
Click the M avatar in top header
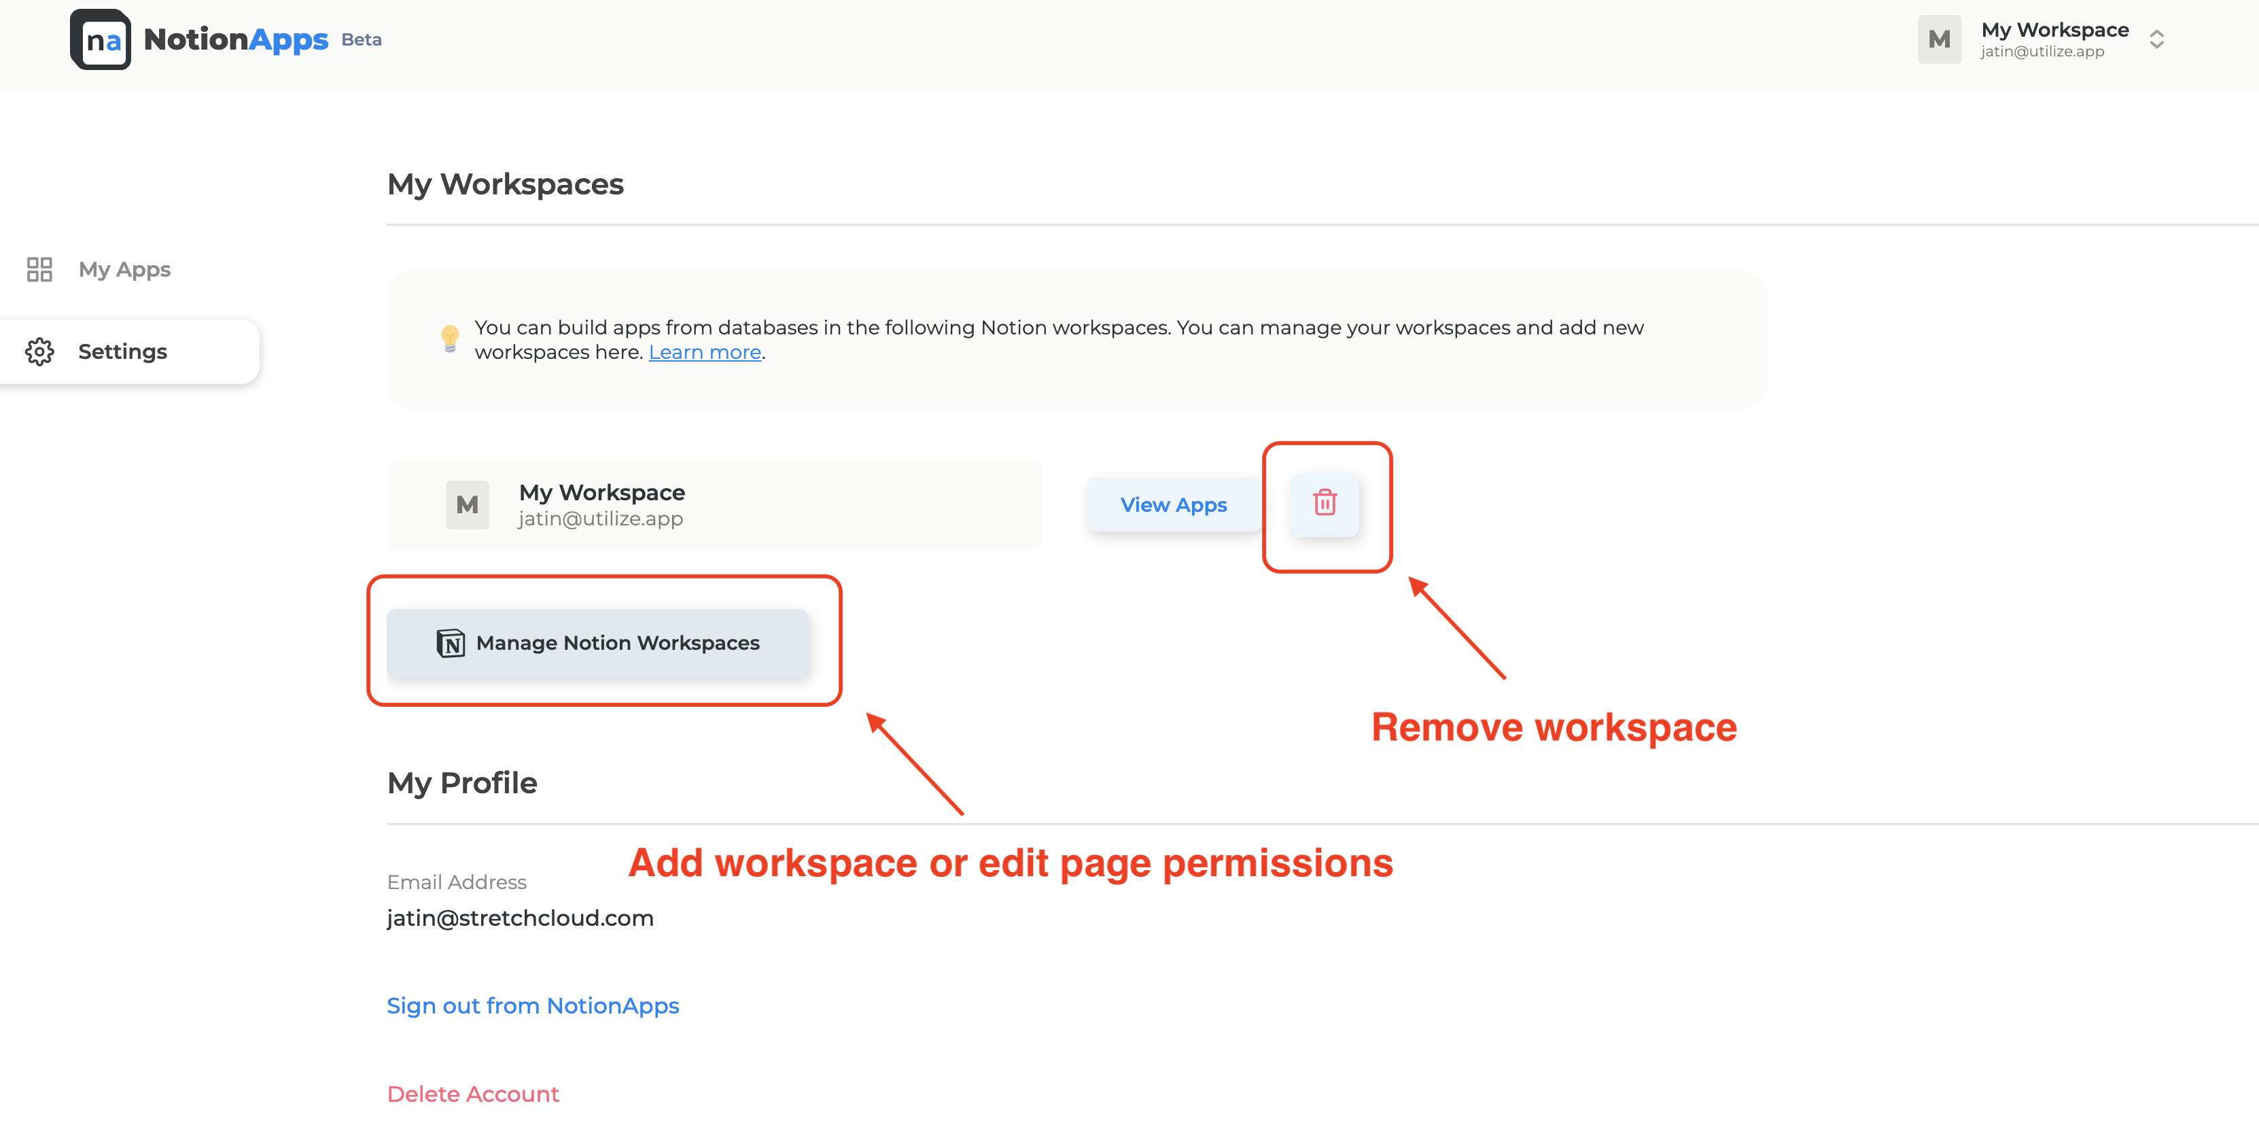click(x=1939, y=39)
